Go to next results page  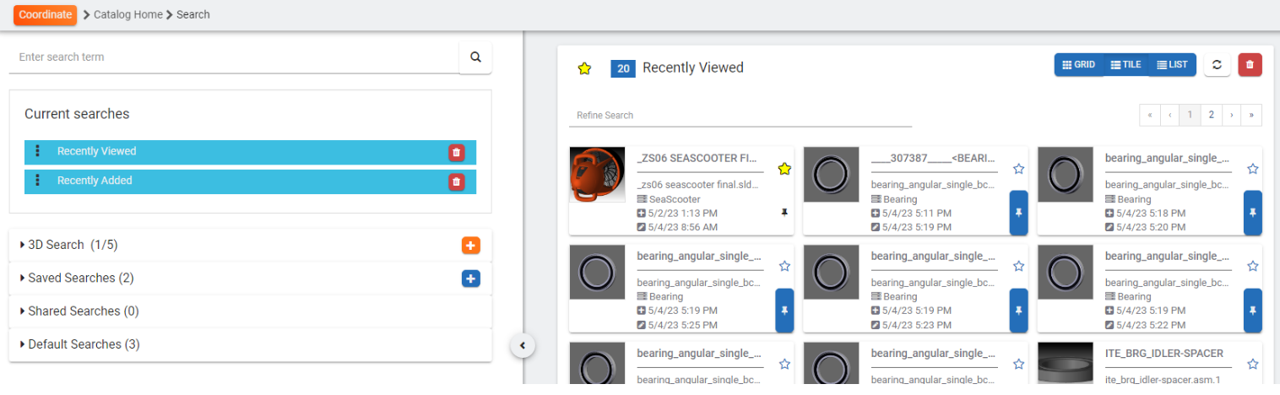click(x=1232, y=115)
